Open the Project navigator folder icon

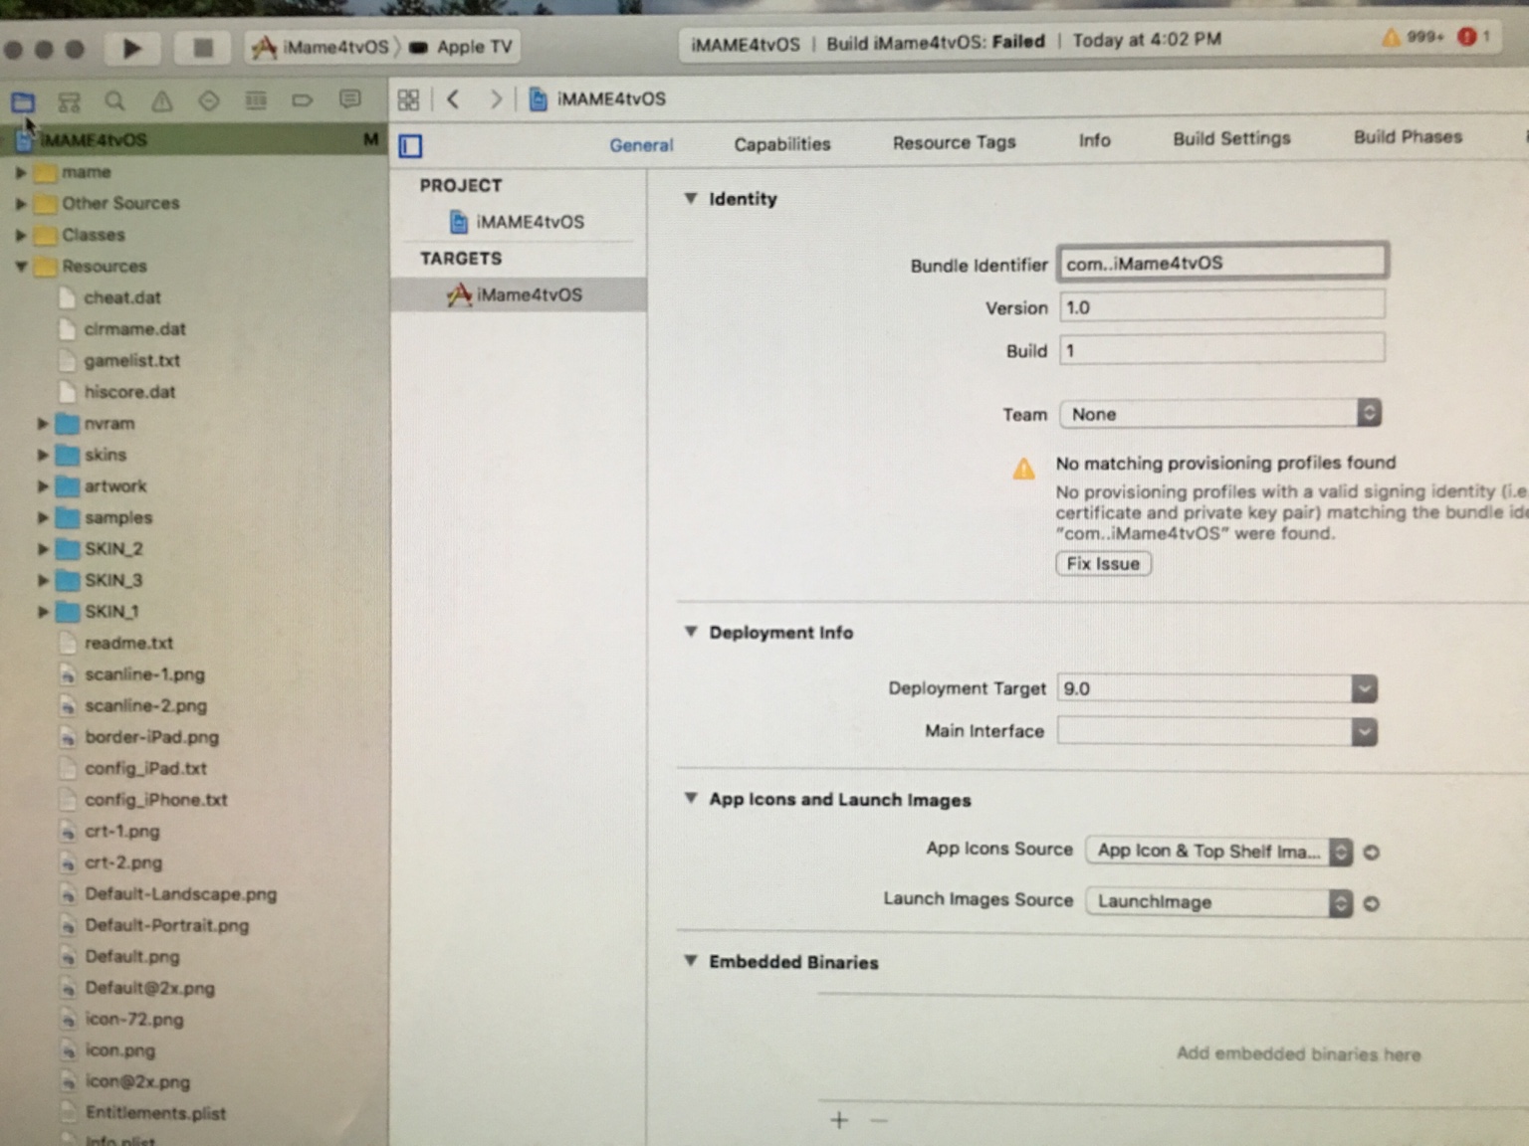click(x=23, y=101)
